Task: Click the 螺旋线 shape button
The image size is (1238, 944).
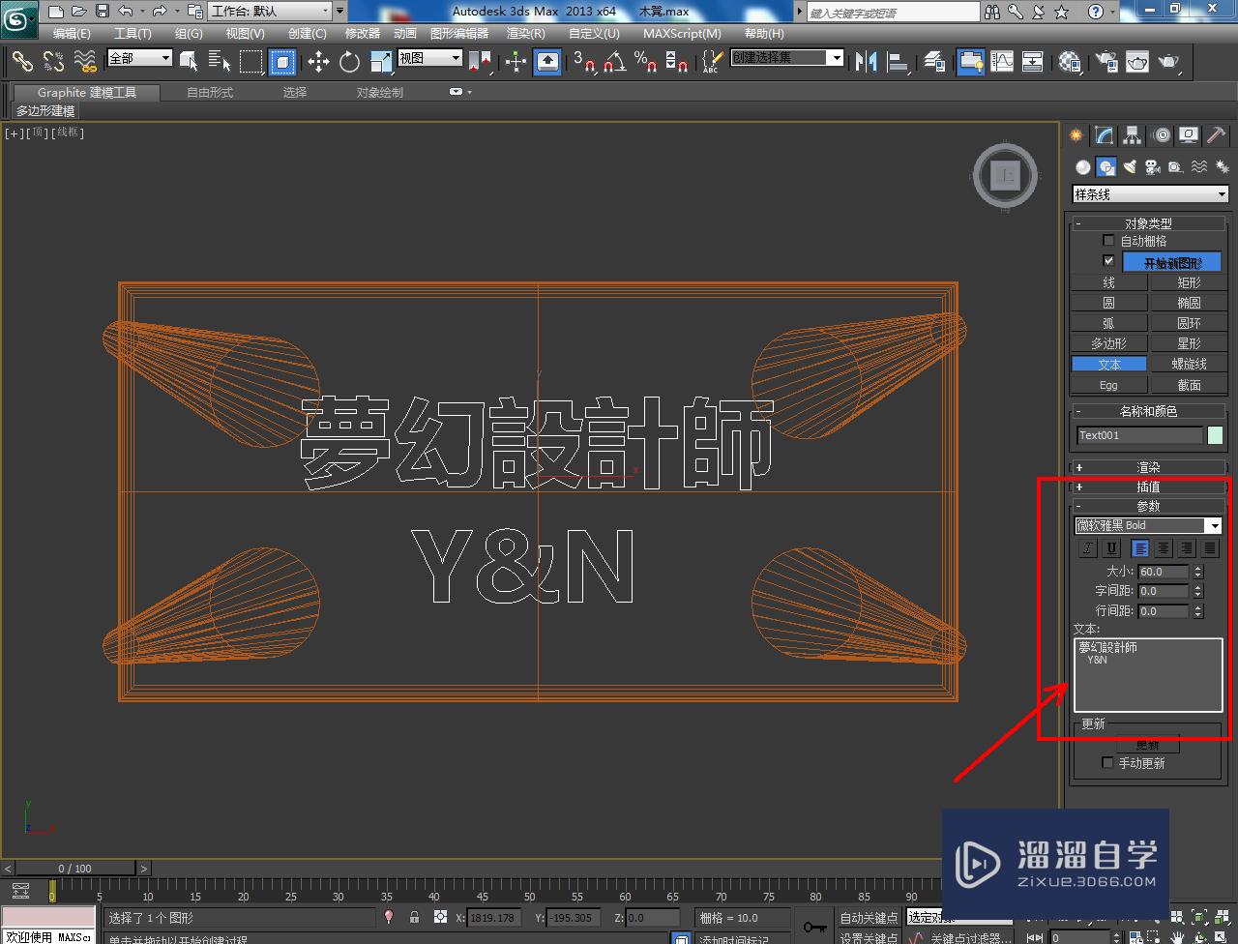Action: pos(1189,364)
